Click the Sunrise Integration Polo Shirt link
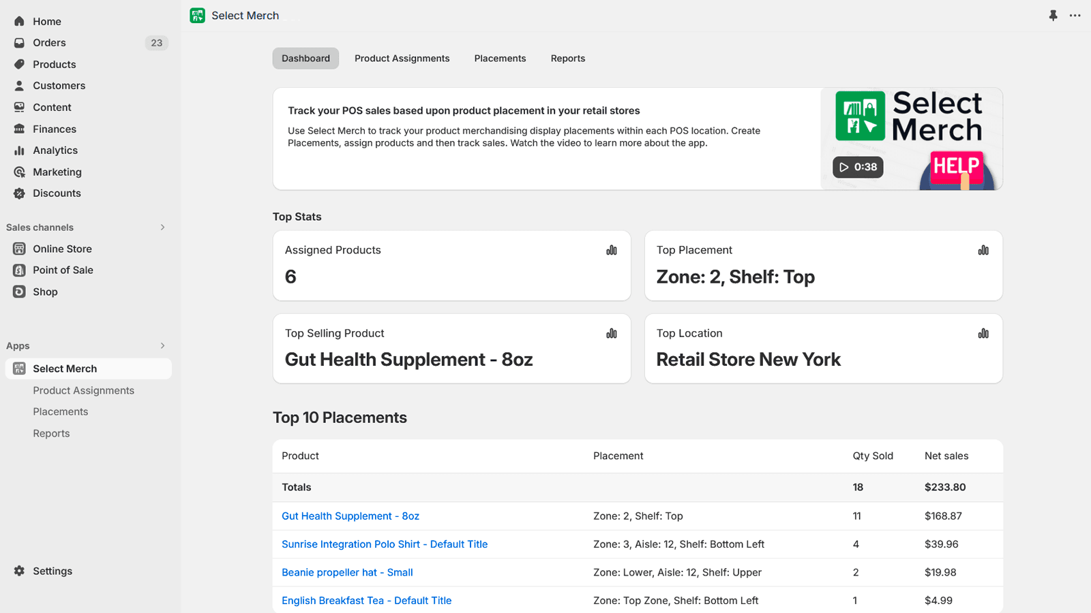Screen dimensions: 1091x613 [x=384, y=544]
